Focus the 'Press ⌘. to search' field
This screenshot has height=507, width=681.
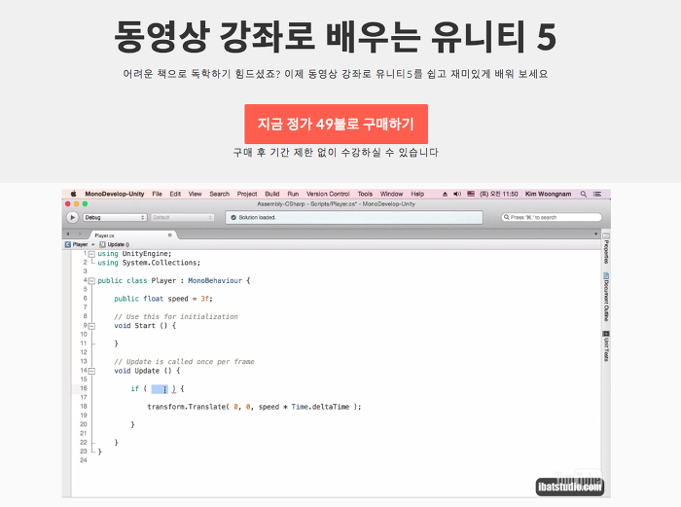552,217
